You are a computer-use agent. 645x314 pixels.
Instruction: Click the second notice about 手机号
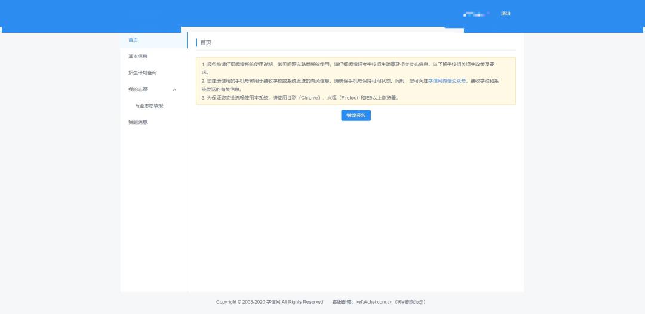pos(311,80)
